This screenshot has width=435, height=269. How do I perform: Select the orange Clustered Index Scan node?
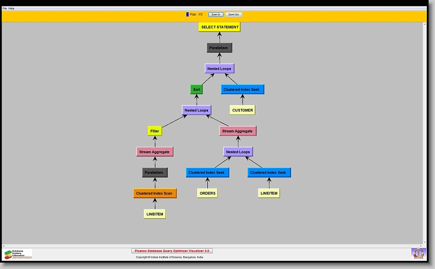tap(155, 193)
